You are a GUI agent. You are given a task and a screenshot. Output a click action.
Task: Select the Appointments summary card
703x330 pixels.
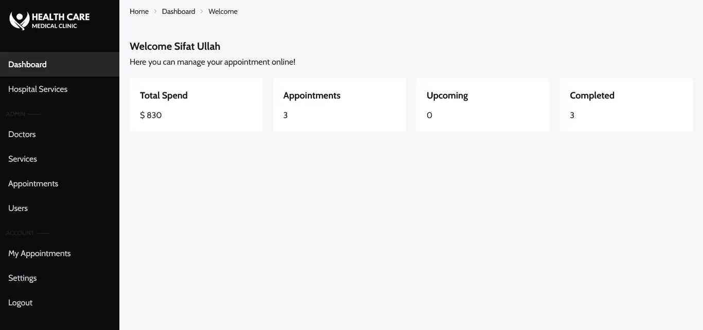click(340, 105)
